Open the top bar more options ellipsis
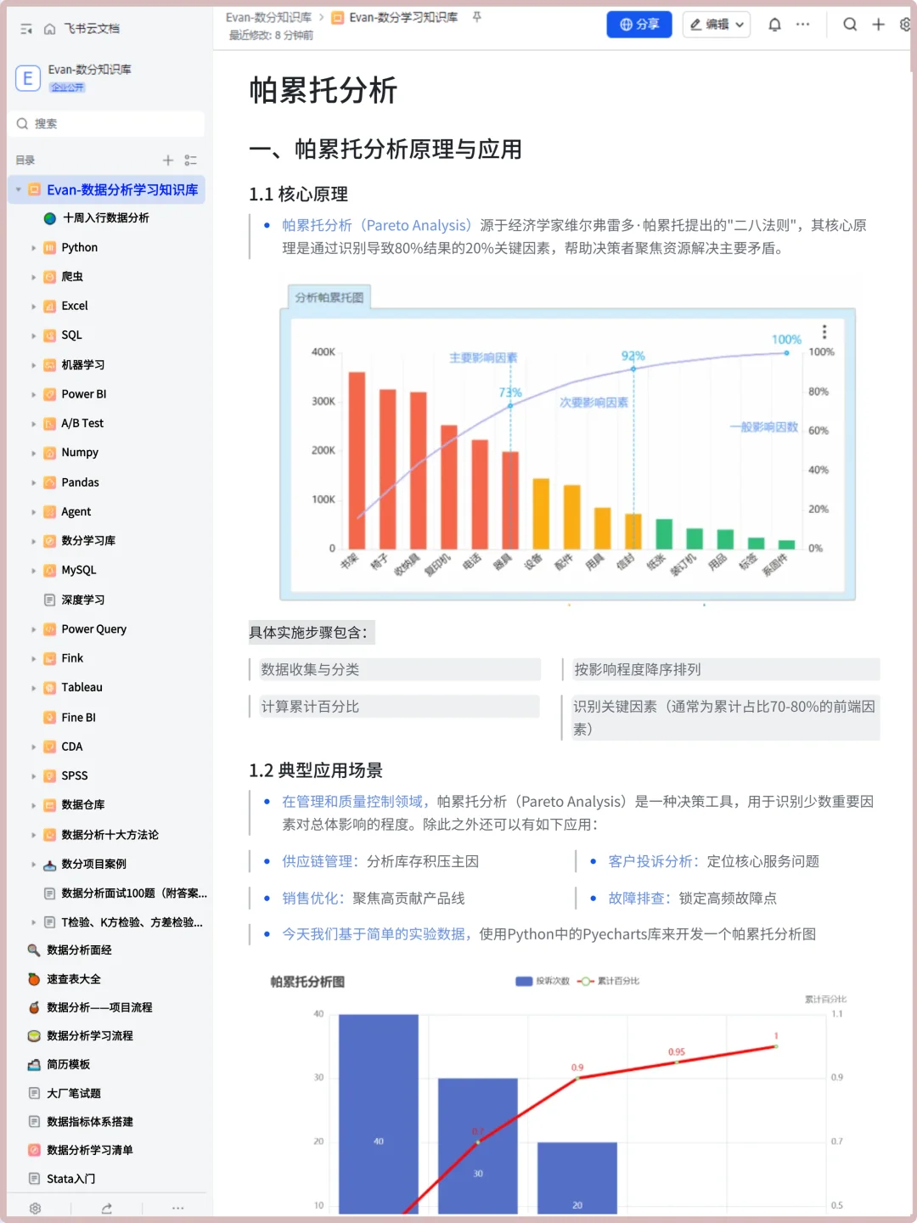Image resolution: width=917 pixels, height=1223 pixels. point(802,25)
